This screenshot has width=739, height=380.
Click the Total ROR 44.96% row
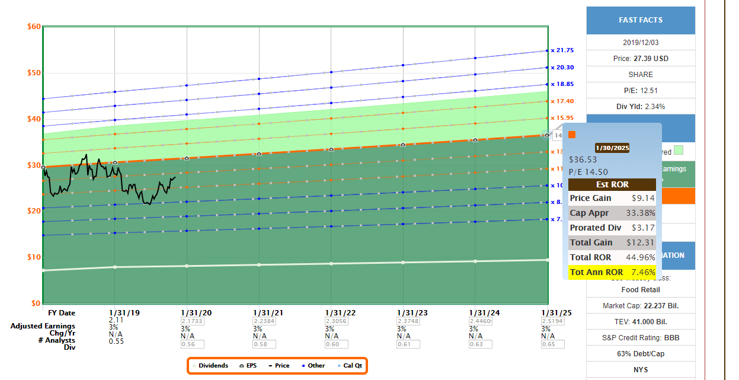[612, 257]
